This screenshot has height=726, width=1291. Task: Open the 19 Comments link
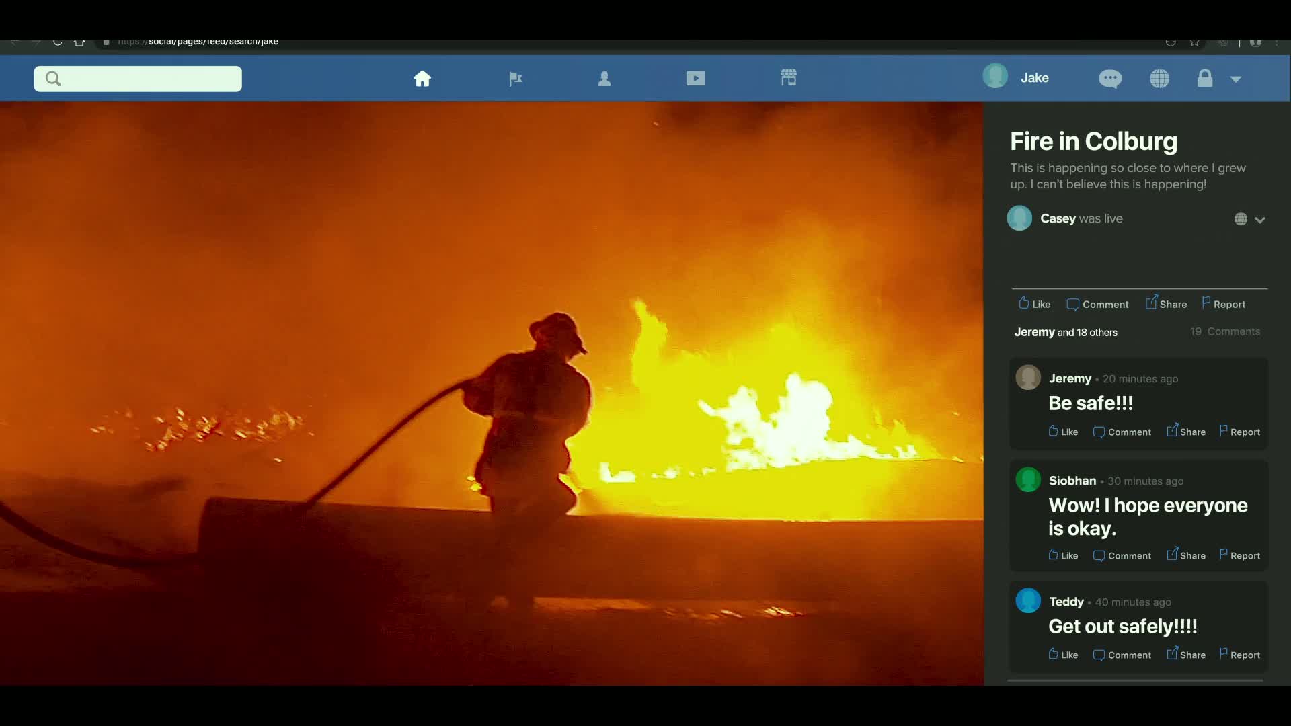[x=1224, y=331]
